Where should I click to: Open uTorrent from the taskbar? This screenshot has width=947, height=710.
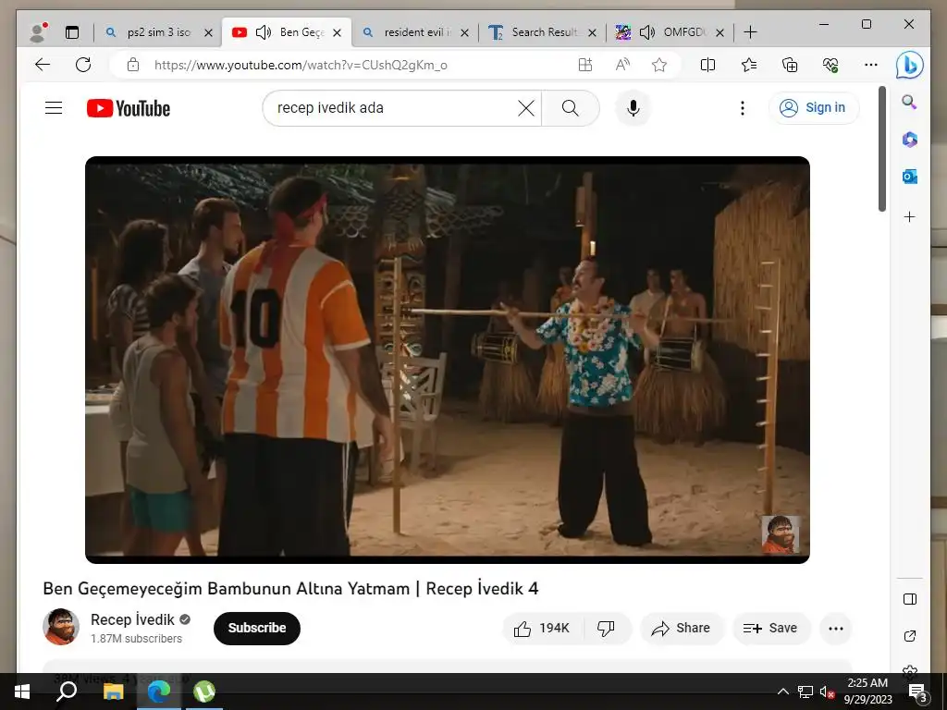coord(204,692)
